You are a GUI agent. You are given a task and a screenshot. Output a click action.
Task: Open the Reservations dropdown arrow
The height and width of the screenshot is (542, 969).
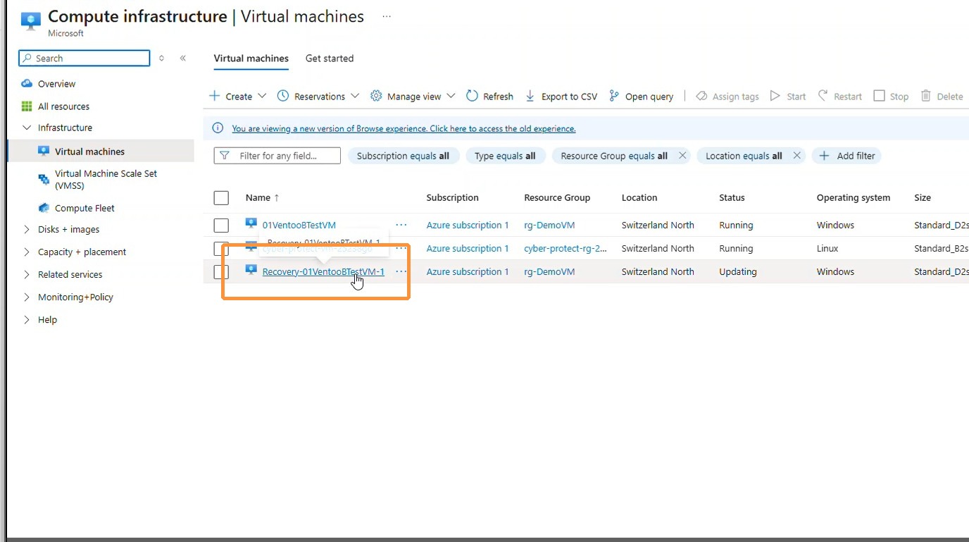tap(355, 96)
